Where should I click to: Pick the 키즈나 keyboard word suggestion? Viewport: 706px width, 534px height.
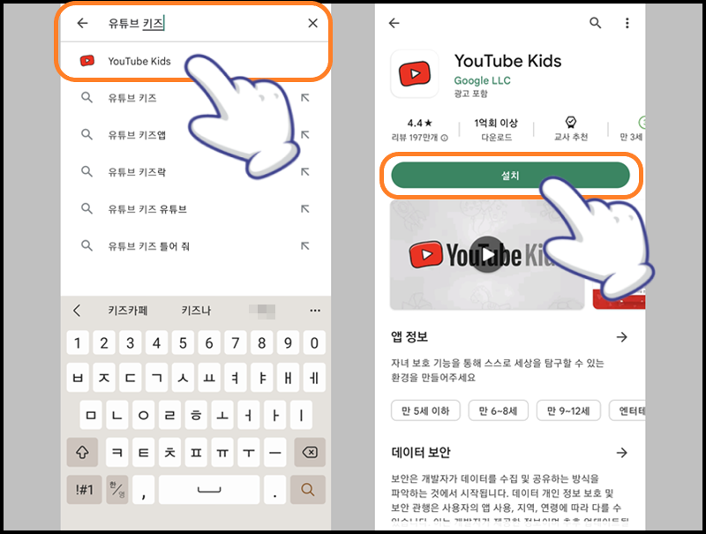[x=196, y=310]
